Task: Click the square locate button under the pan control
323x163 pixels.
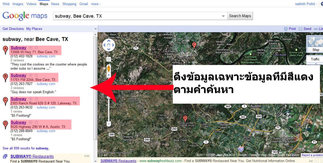Action: point(109,59)
